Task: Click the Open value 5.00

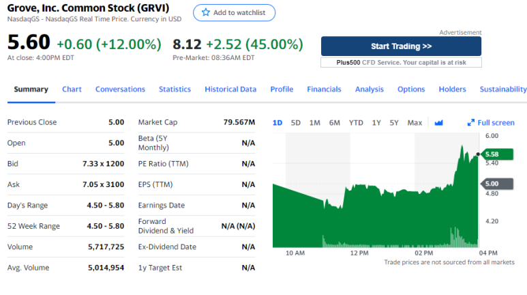Action: [117, 143]
